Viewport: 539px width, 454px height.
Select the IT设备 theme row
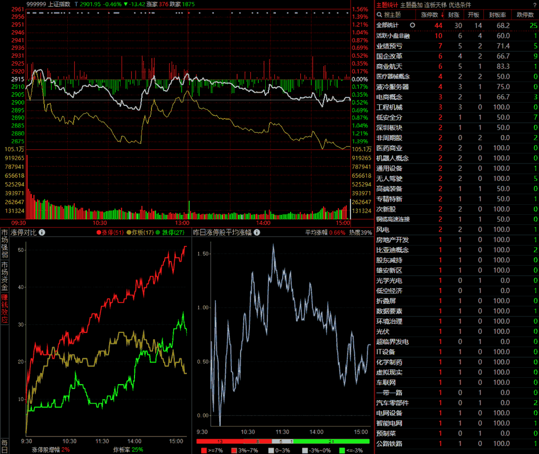[x=457, y=352]
